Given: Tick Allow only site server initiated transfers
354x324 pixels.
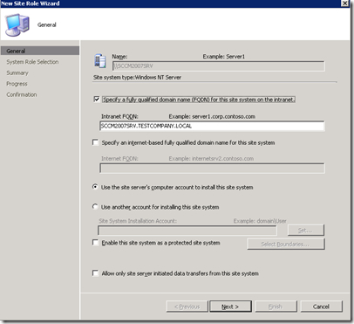Looking at the screenshot, I should pos(95,273).
